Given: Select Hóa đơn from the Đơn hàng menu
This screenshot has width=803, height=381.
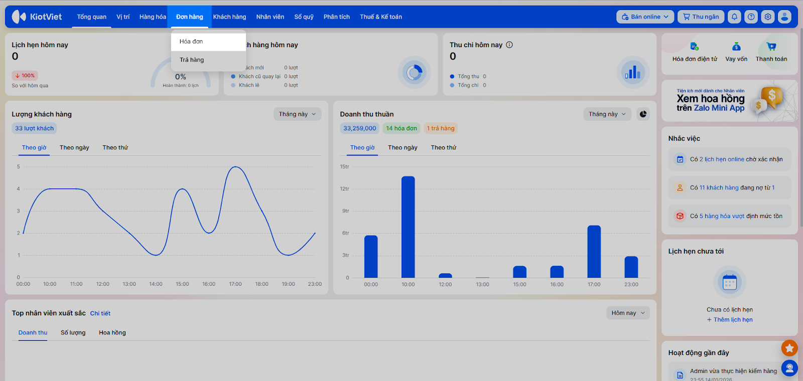Looking at the screenshot, I should point(191,42).
